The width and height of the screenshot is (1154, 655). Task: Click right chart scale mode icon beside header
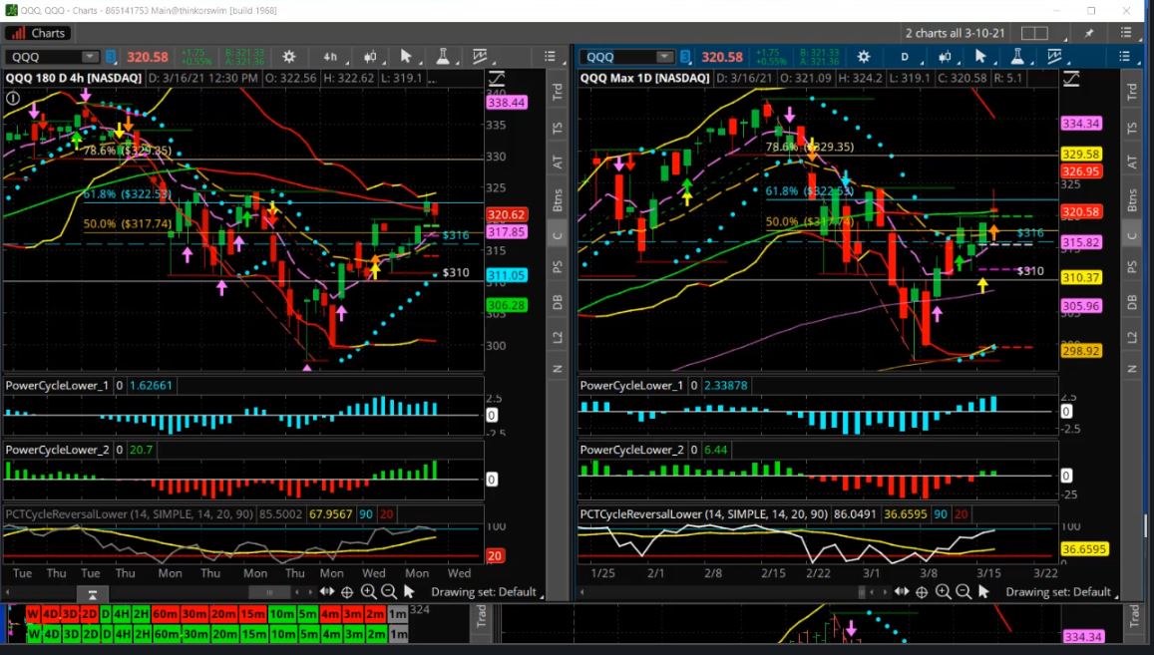[x=1071, y=79]
